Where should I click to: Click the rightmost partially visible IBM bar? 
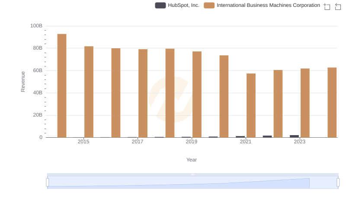(x=332, y=102)
